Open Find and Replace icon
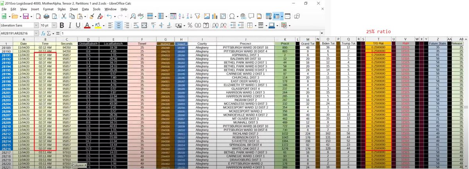 coord(133,16)
